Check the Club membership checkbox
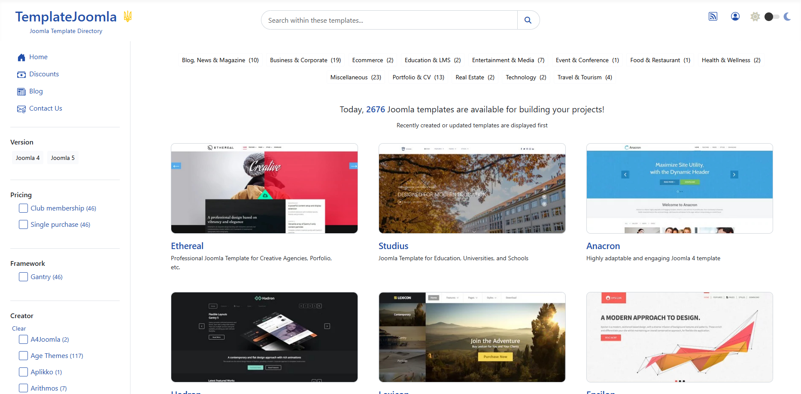Viewport: 801px width, 394px height. point(24,208)
